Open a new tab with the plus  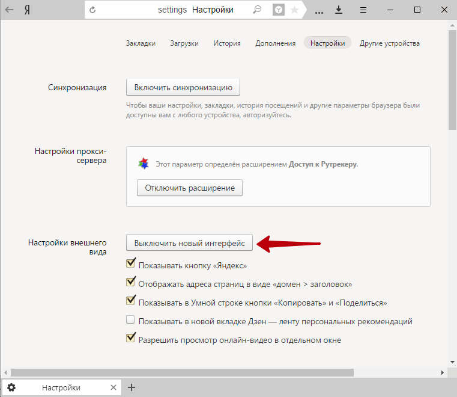tap(132, 387)
